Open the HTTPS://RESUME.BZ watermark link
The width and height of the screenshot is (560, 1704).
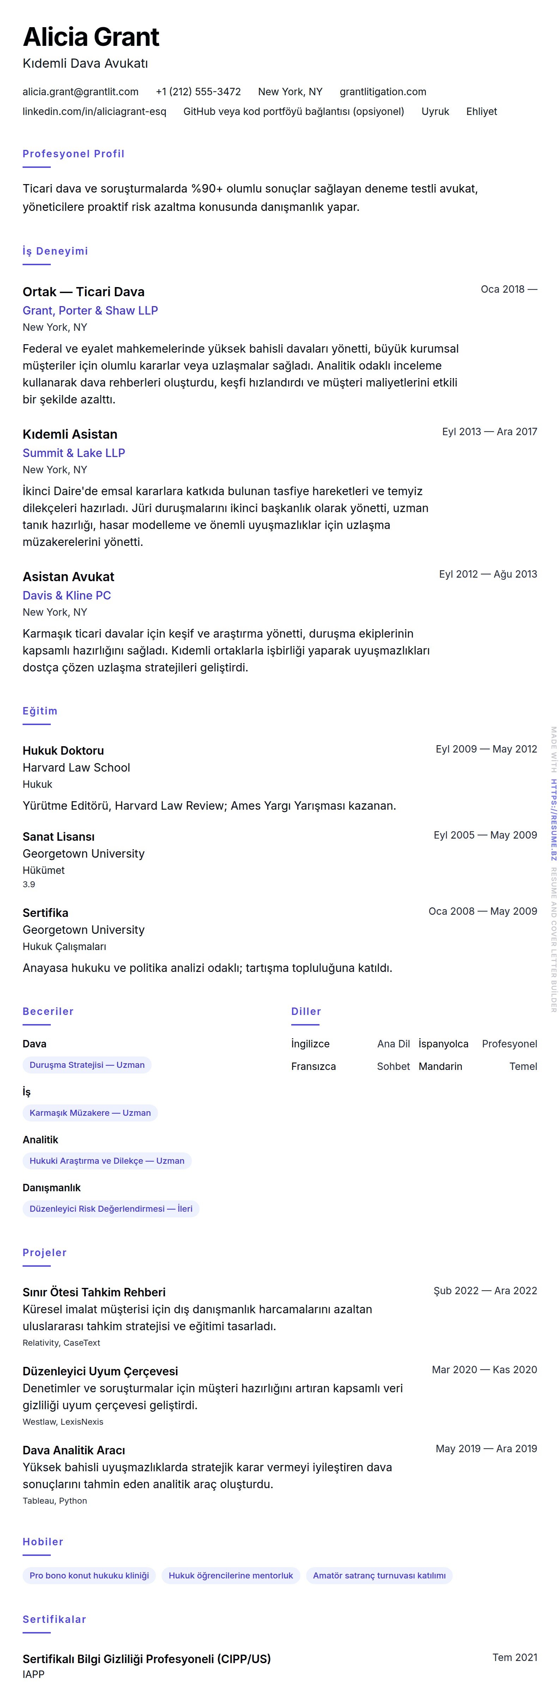coord(553,820)
